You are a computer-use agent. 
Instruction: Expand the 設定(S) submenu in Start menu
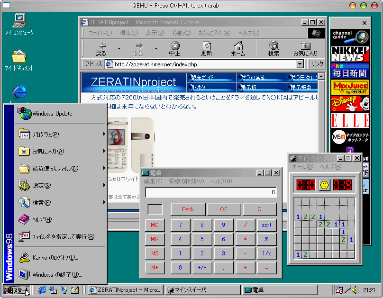tap(61, 186)
